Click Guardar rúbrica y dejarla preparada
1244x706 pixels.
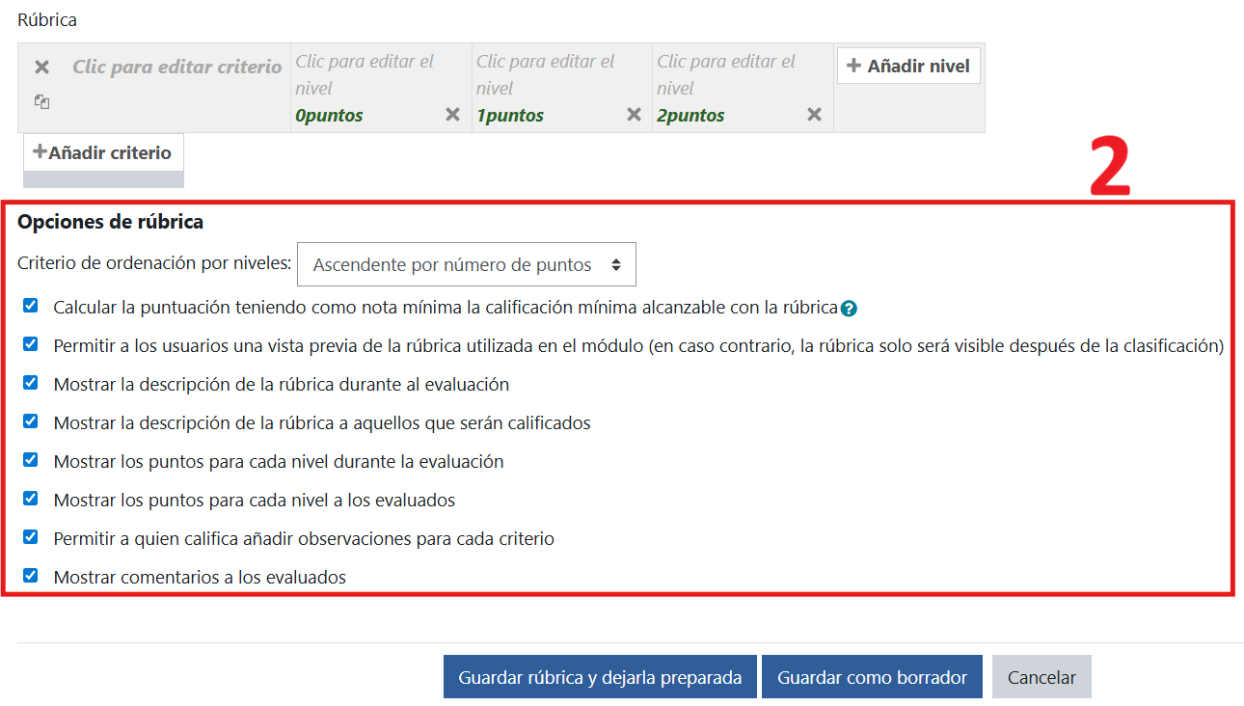coord(600,677)
